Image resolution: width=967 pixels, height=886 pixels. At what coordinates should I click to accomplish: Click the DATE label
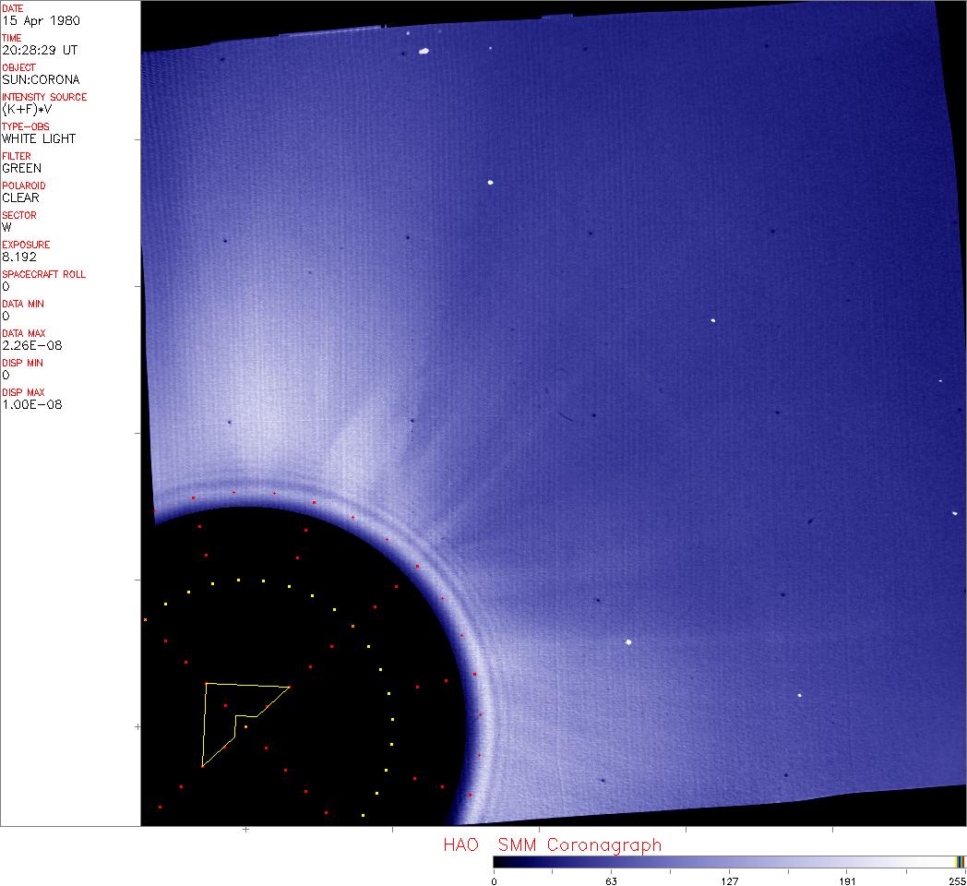[13, 8]
